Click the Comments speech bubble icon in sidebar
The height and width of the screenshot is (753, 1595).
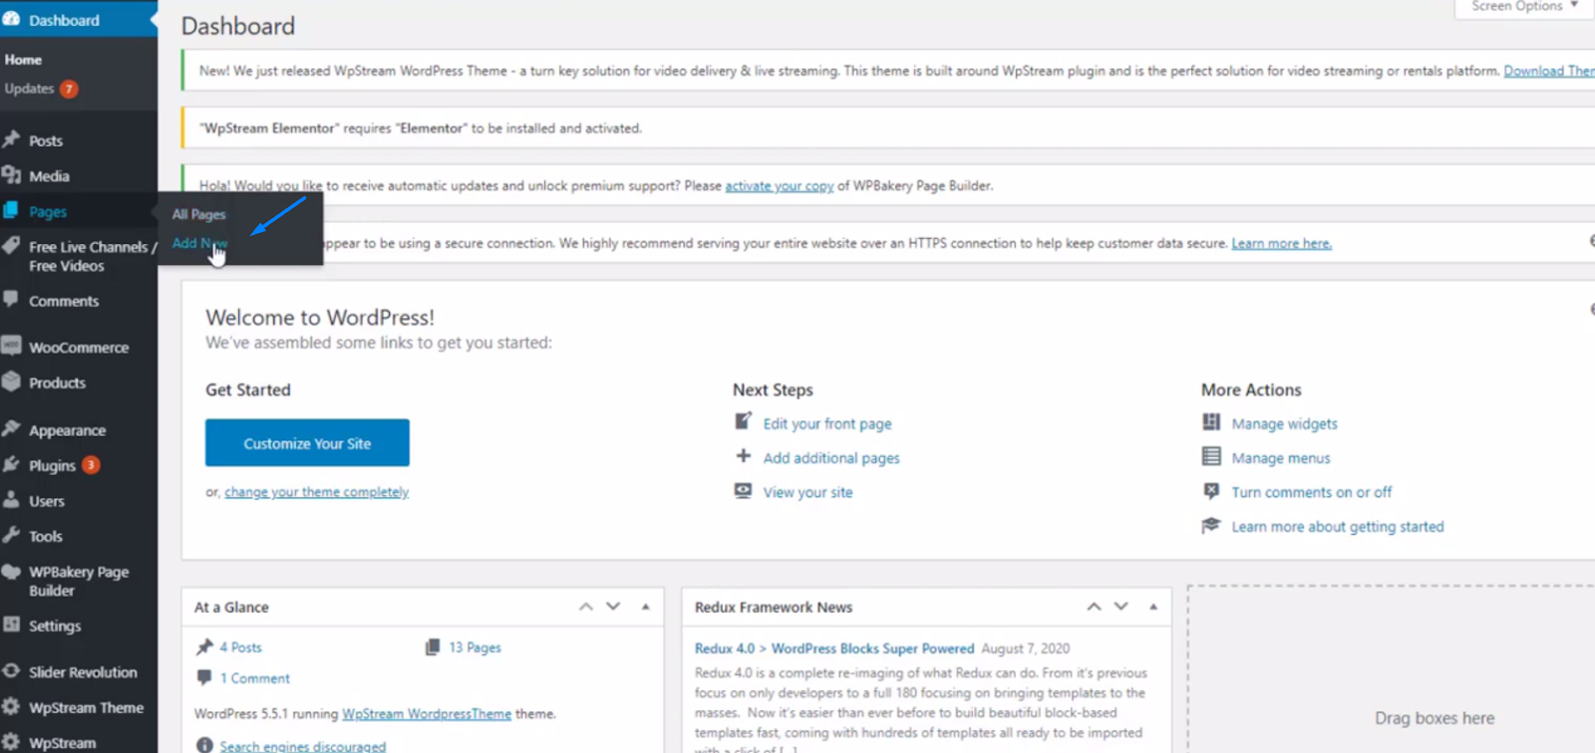pos(11,299)
